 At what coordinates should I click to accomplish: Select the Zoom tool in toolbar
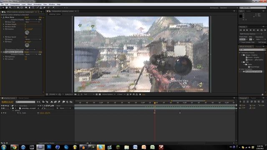10,7
